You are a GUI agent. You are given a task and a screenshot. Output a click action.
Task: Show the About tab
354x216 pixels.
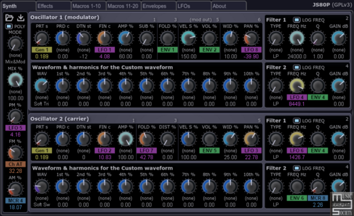(x=229, y=6)
